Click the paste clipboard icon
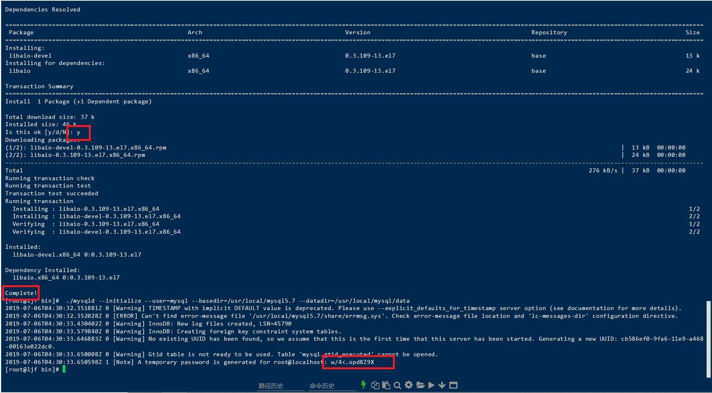The image size is (712, 393). tap(386, 385)
